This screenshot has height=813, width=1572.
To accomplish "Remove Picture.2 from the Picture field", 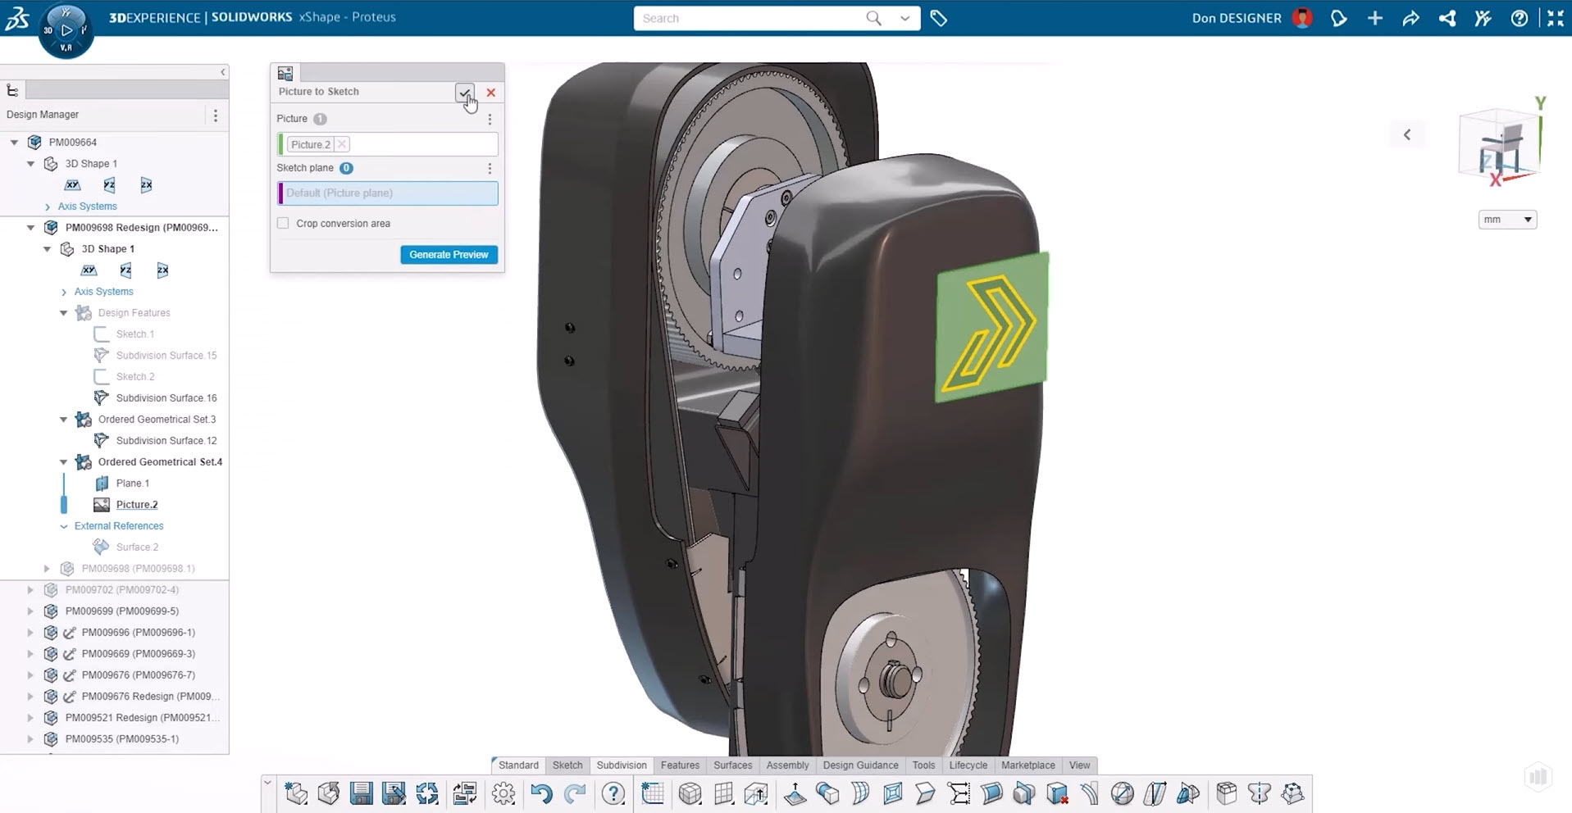I will tap(342, 144).
